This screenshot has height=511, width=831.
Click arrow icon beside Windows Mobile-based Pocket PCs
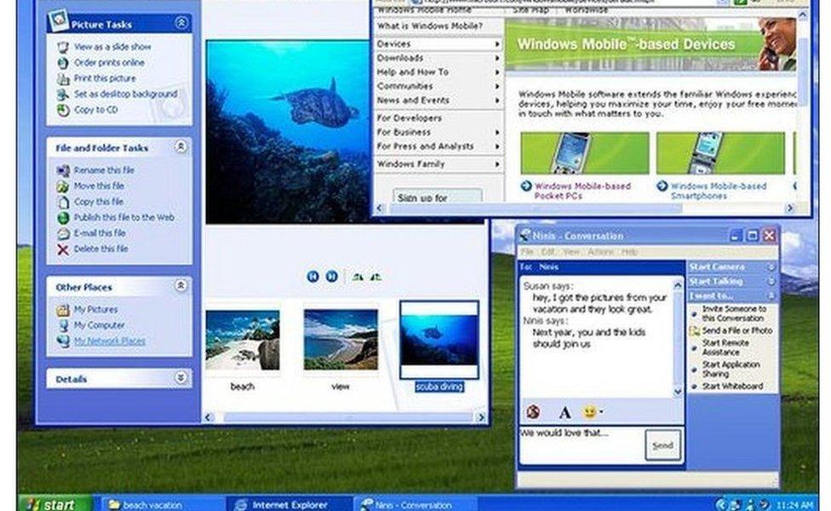pos(526,186)
